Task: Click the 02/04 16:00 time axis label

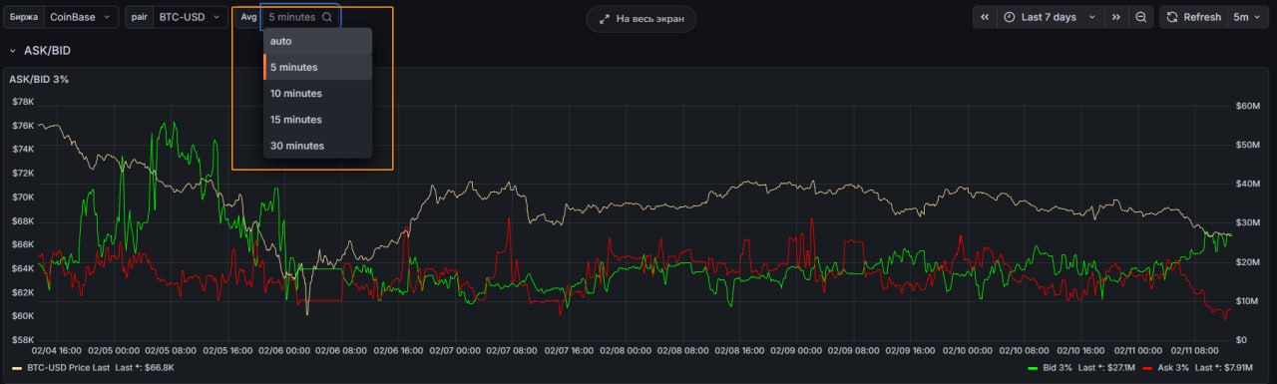Action: point(57,350)
